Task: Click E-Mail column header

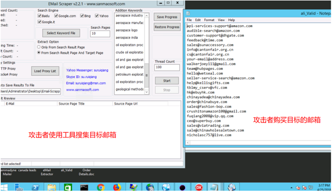Action: coord(31,104)
